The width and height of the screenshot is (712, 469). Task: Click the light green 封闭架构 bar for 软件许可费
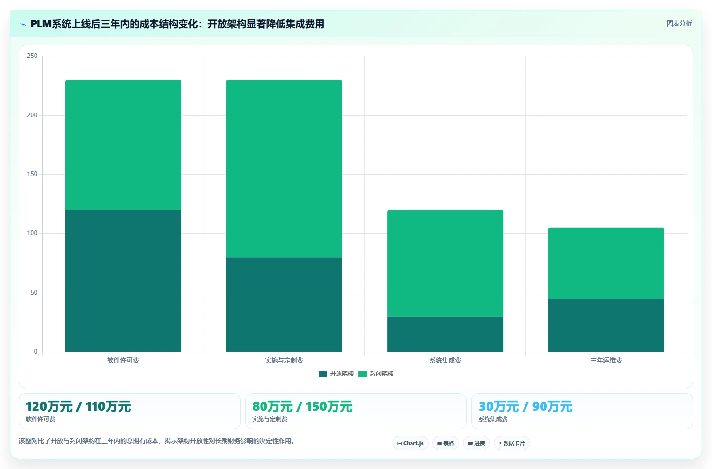click(x=123, y=145)
